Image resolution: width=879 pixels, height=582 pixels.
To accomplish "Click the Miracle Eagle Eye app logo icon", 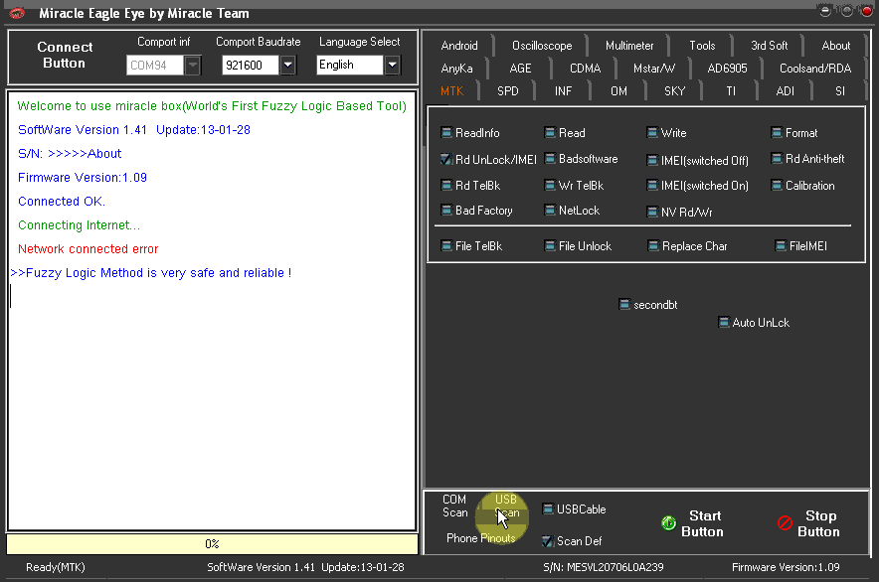I will 17,12.
